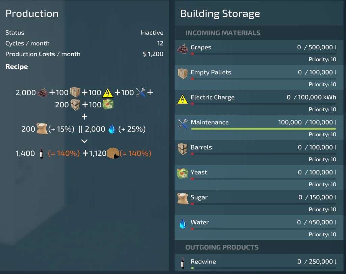Screen dimensions: 346x274
Task: Click the sugar sack icon in the recipe
Action: [x=42, y=129]
